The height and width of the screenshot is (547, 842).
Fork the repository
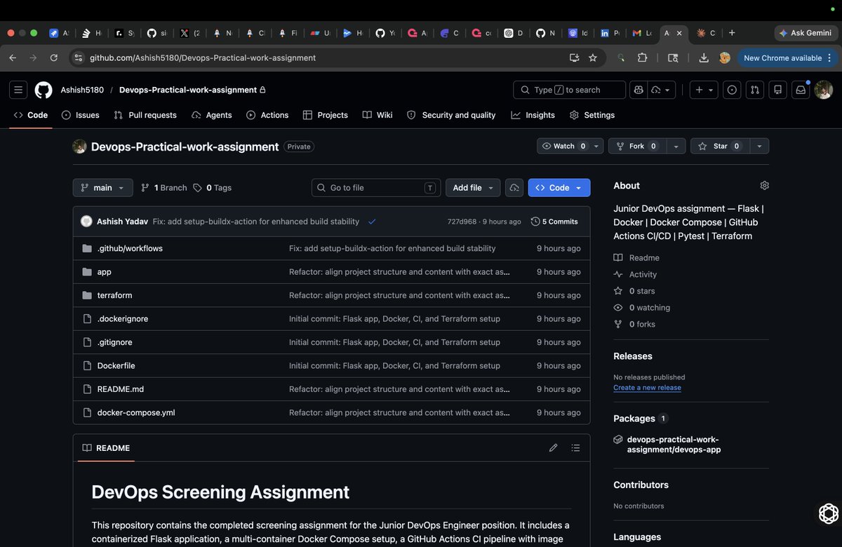[x=636, y=146]
